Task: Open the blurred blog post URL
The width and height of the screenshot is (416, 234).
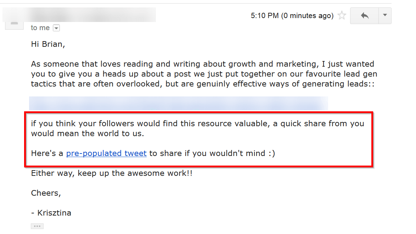Action: (x=178, y=103)
